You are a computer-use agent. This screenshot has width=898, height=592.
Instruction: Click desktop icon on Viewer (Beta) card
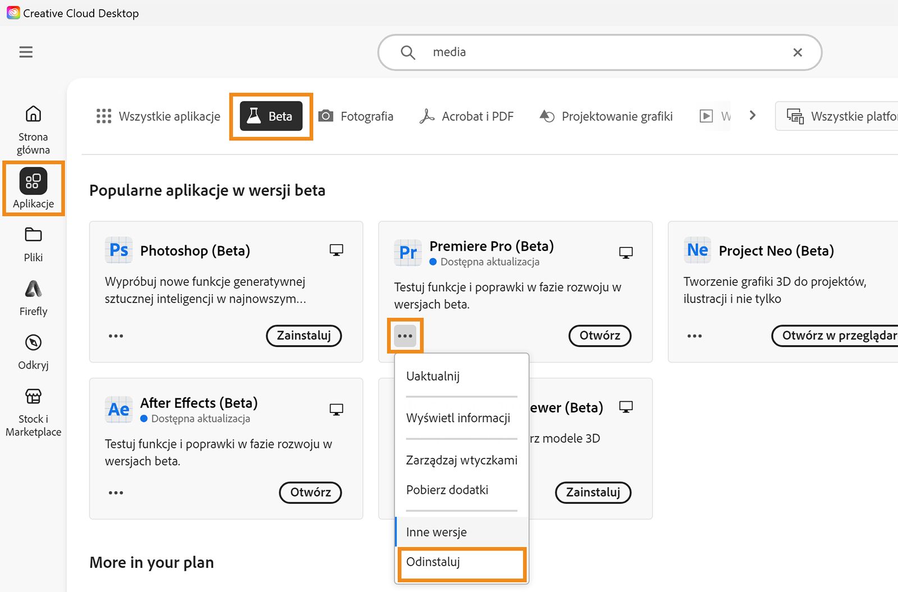coord(626,407)
